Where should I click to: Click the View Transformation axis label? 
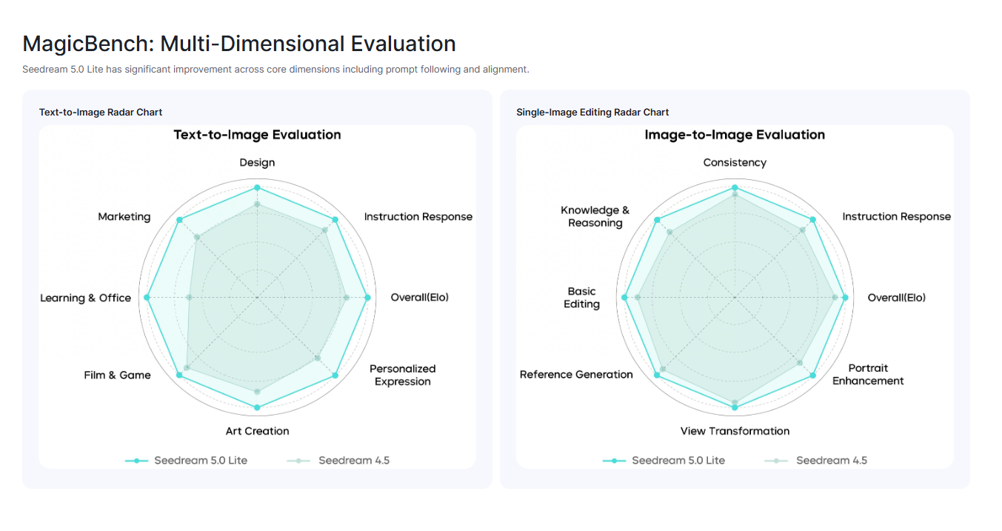(735, 431)
